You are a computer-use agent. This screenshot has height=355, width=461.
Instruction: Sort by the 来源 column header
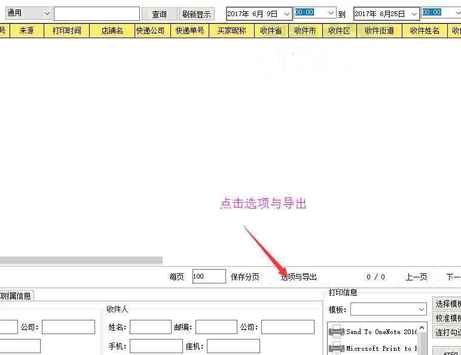click(x=27, y=30)
